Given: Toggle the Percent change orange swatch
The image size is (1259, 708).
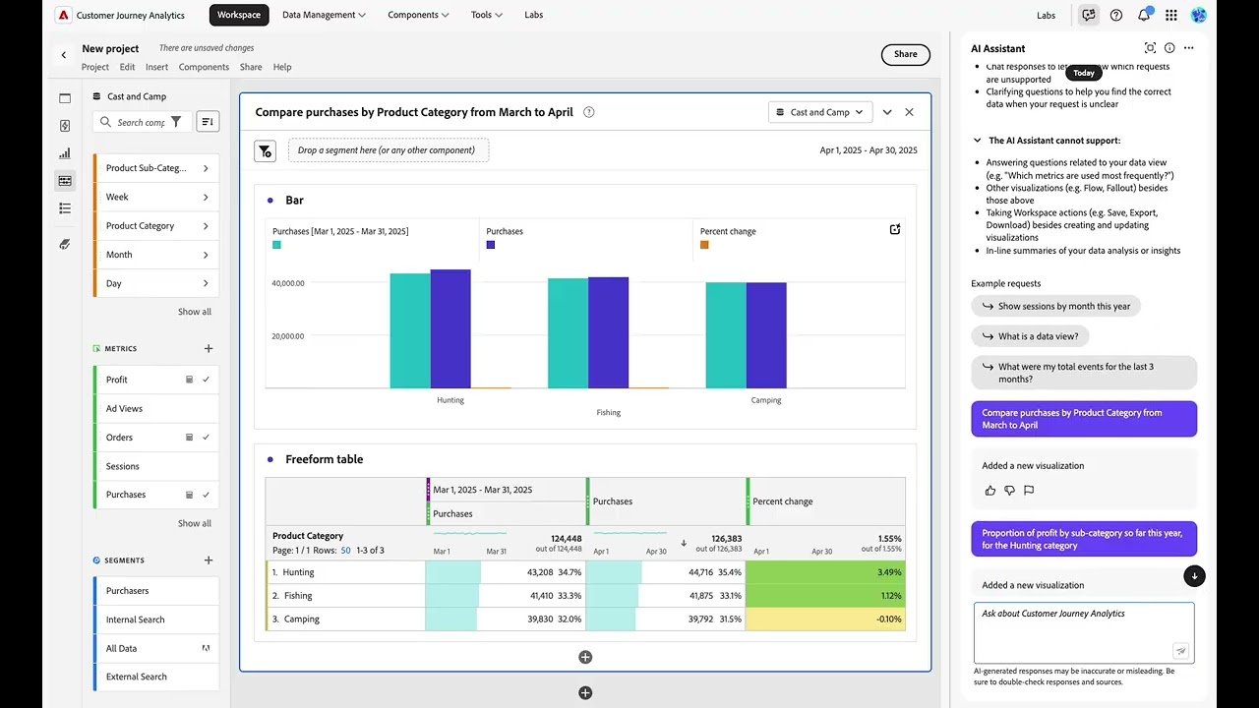Looking at the screenshot, I should 704,245.
